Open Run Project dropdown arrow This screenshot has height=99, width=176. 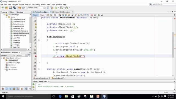point(59,8)
